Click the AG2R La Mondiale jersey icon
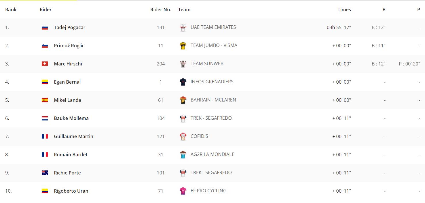425x203 pixels. point(183,155)
